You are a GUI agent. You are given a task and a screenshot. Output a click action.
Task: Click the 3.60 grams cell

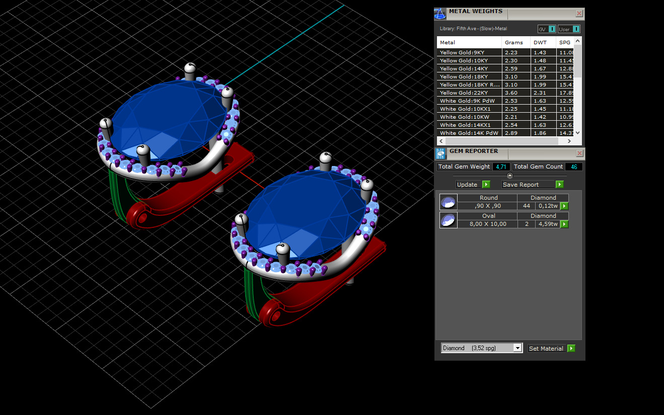click(516, 93)
